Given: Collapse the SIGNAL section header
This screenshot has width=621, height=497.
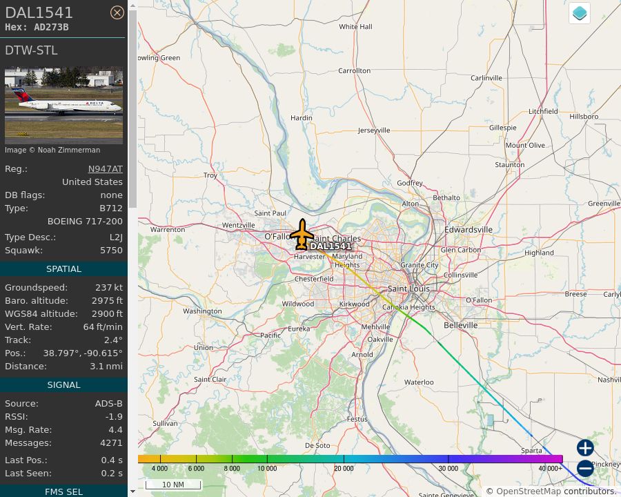Looking at the screenshot, I should click(x=63, y=384).
